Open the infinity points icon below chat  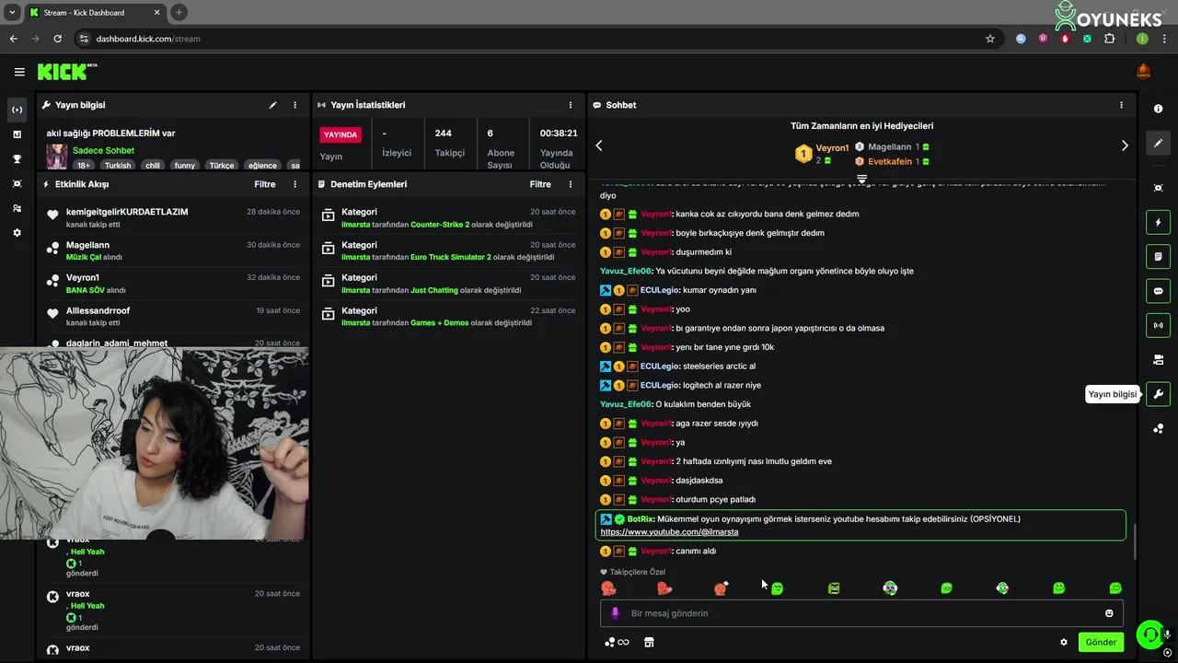(x=617, y=642)
